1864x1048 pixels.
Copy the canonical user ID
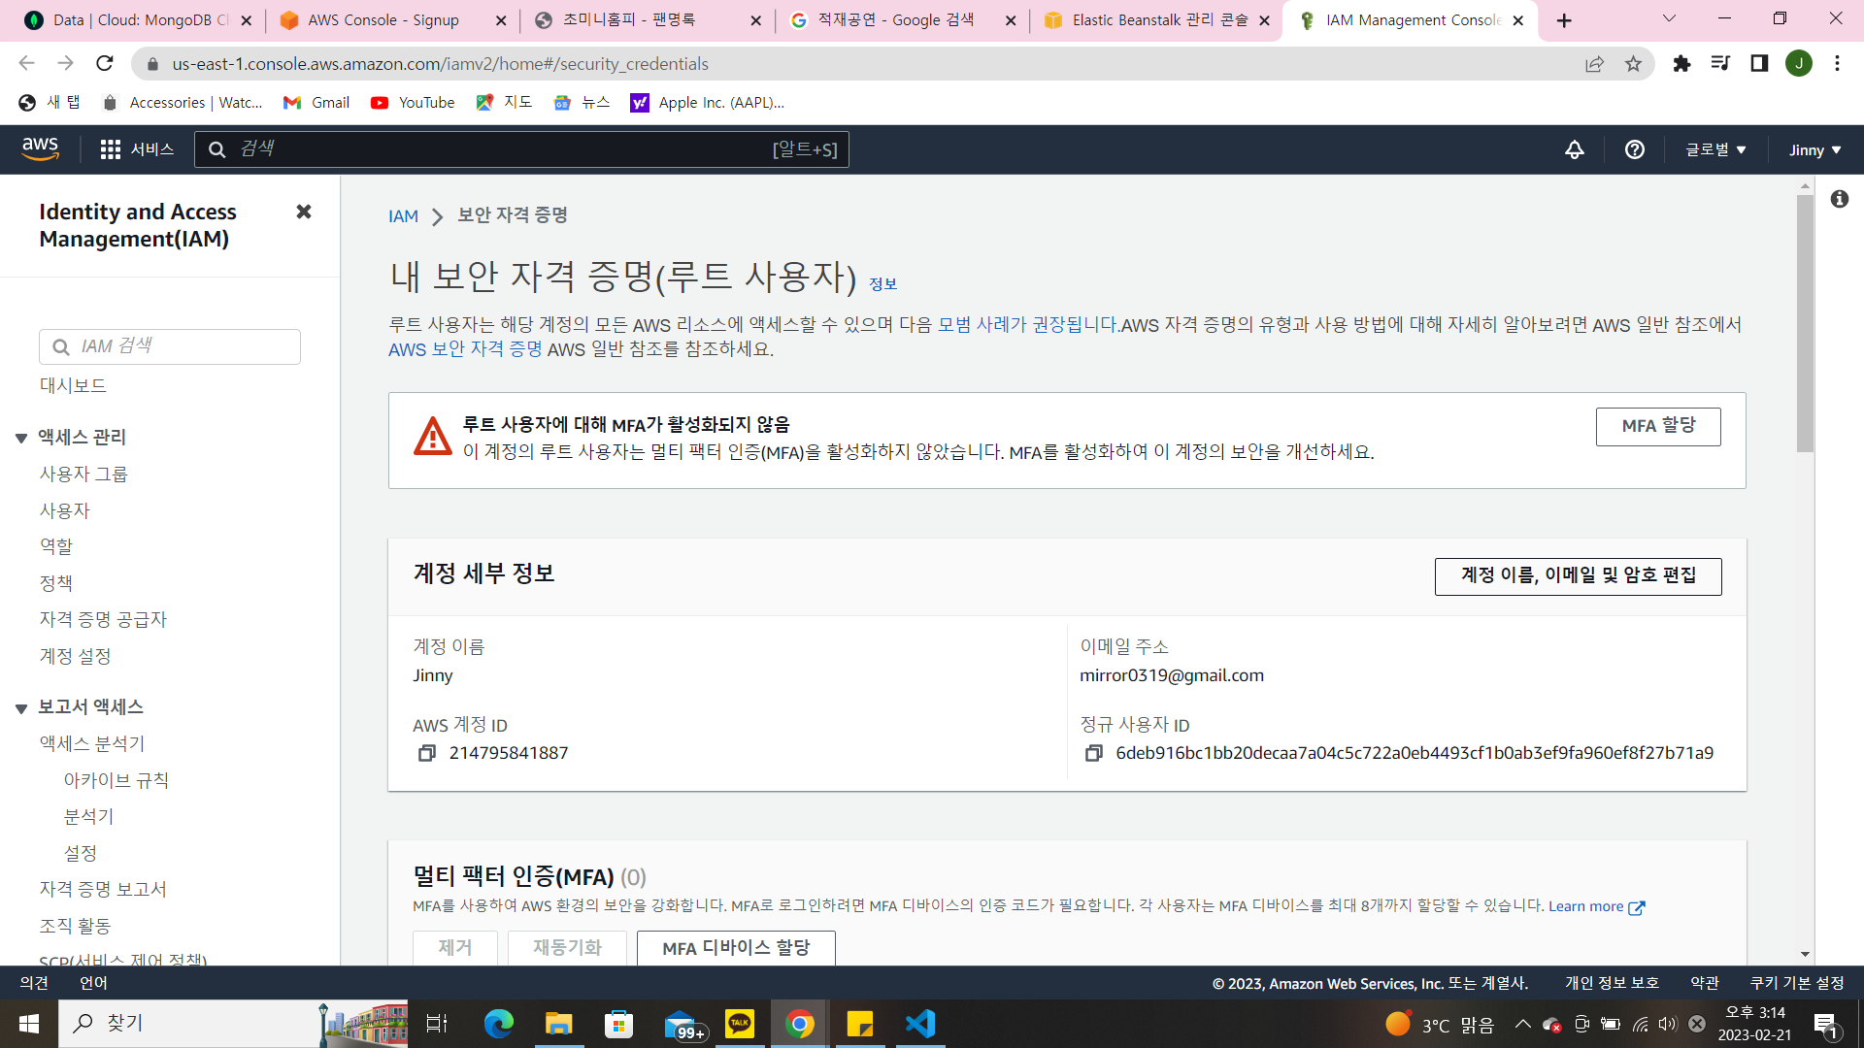1093,753
